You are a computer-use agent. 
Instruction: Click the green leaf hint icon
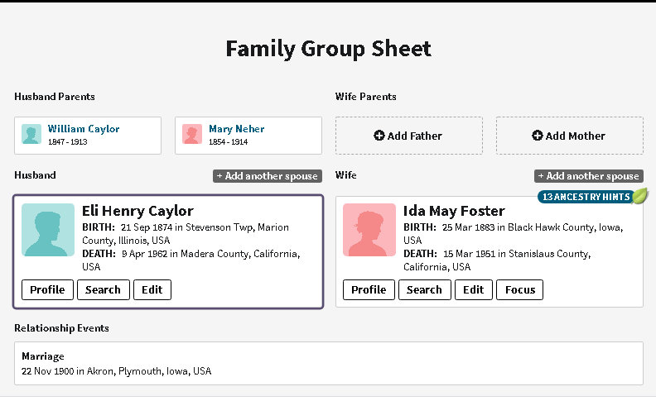click(x=639, y=196)
